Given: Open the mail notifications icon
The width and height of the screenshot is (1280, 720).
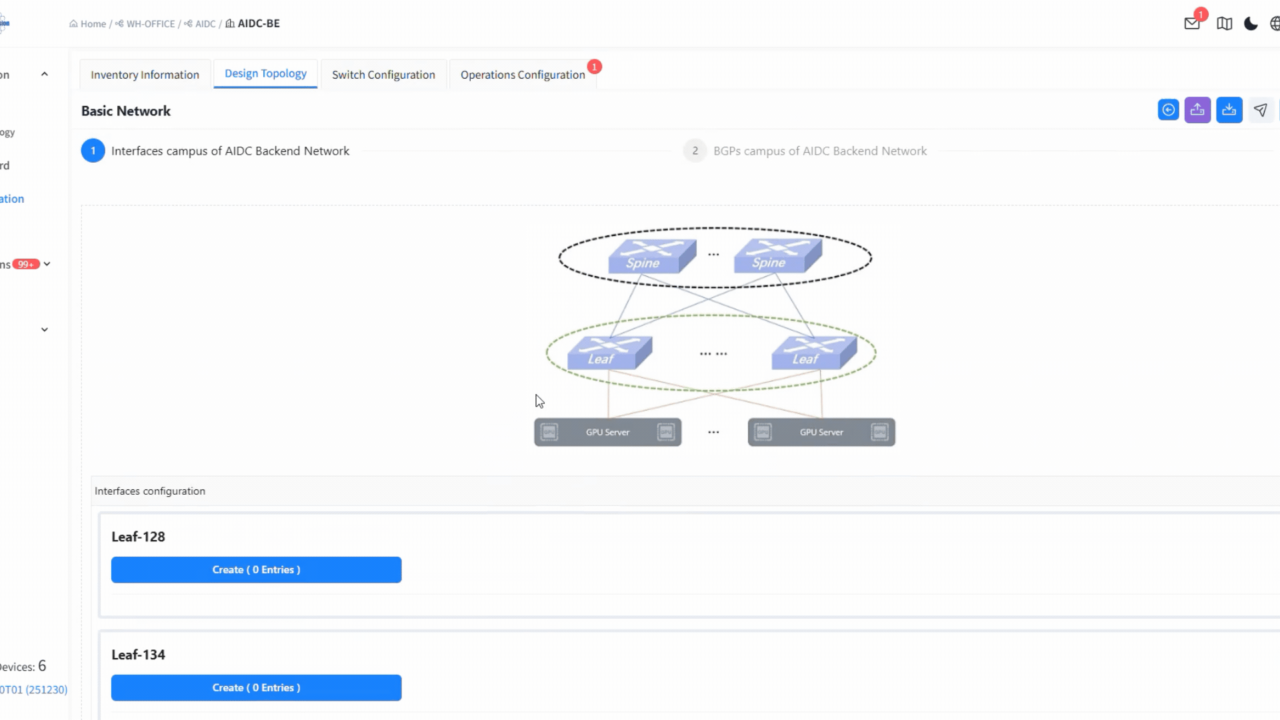Looking at the screenshot, I should tap(1193, 23).
